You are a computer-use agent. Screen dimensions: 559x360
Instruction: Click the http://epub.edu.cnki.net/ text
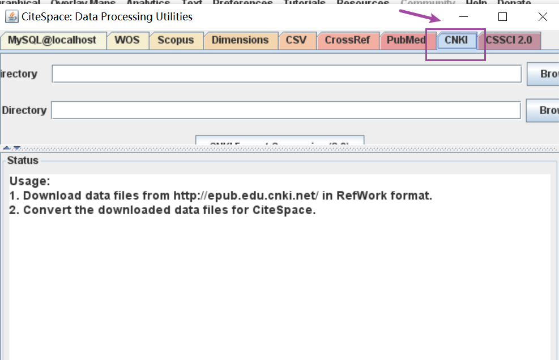[246, 196]
